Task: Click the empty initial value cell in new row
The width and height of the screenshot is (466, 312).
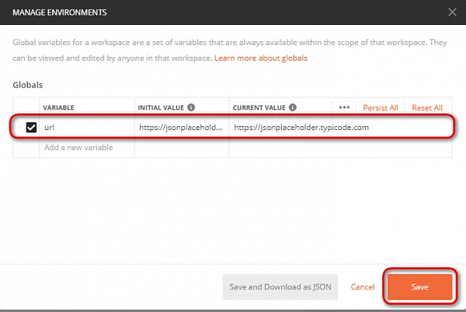Action: click(180, 148)
